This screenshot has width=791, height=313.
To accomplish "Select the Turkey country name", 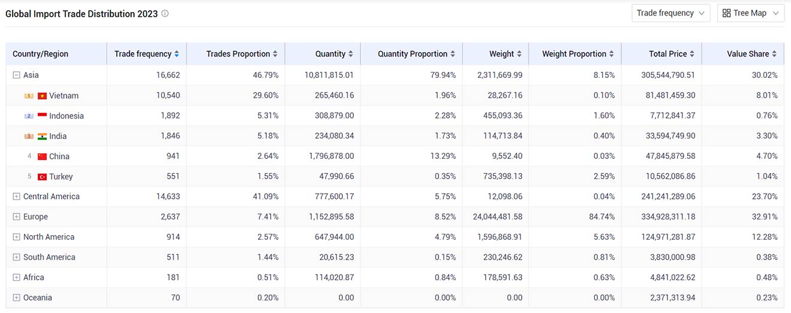I will point(61,177).
